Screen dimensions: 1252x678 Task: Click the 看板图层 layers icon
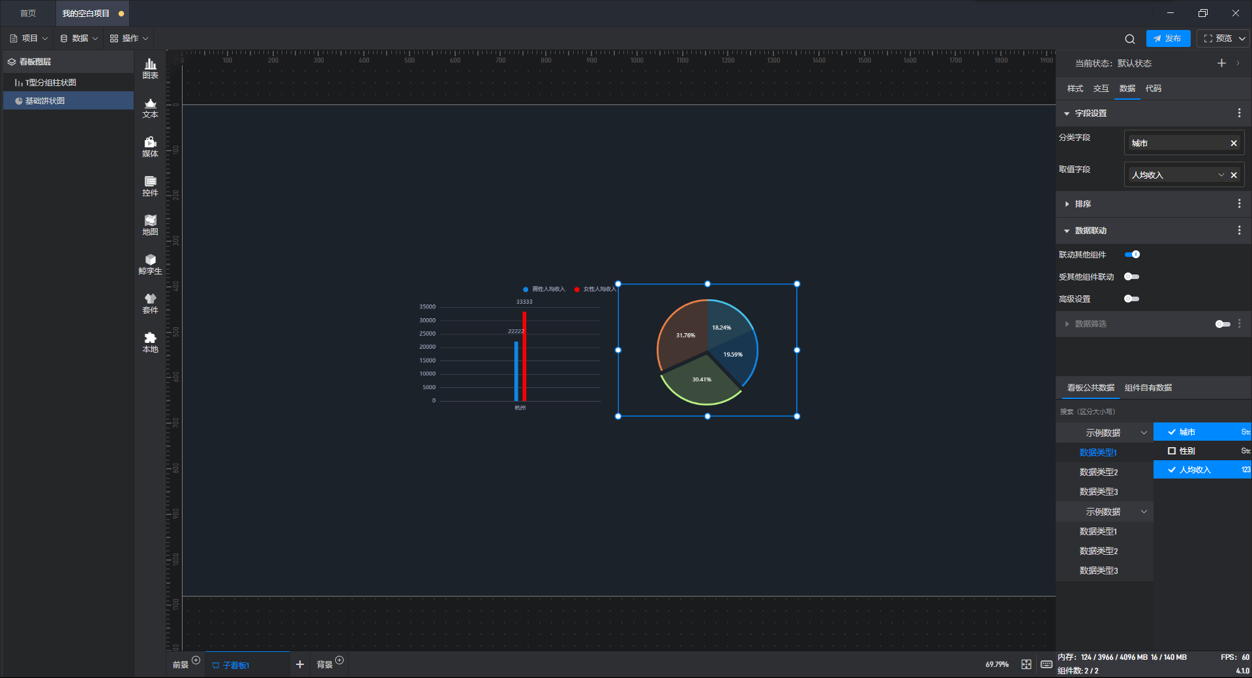12,62
